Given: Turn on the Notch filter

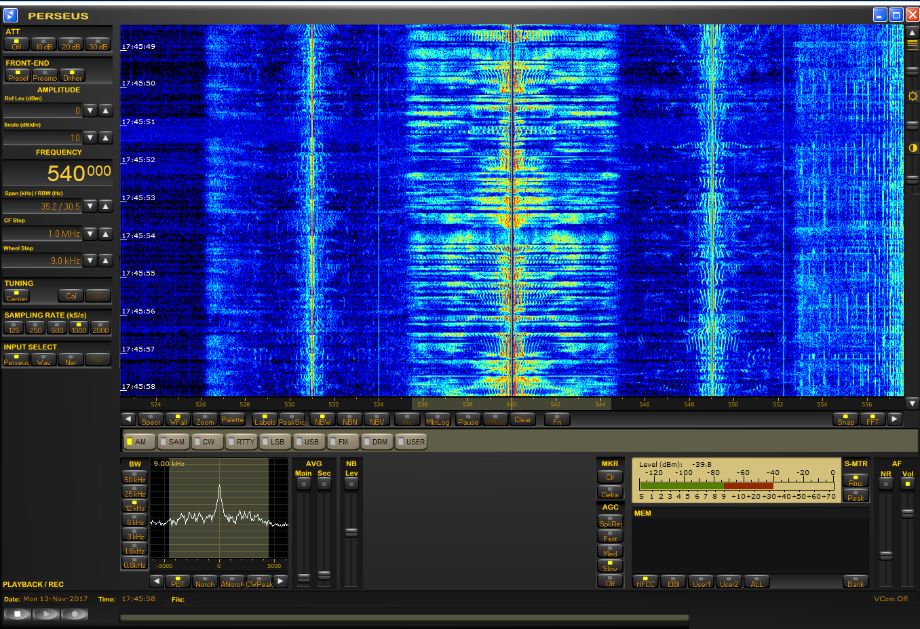Looking at the screenshot, I should coord(204,582).
